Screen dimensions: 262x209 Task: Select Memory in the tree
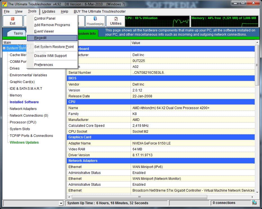tap(16, 95)
